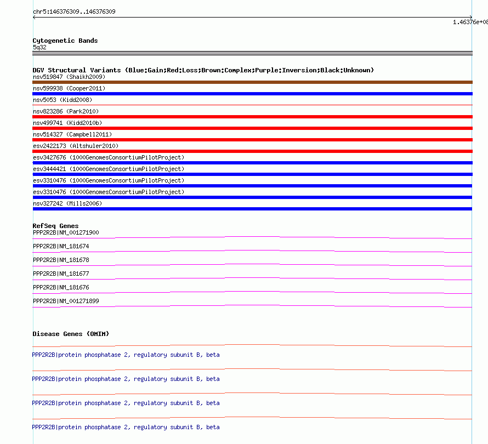The image size is (488, 444).
Task: Click the magenta gene line for NM_001271900
Action: click(252, 238)
